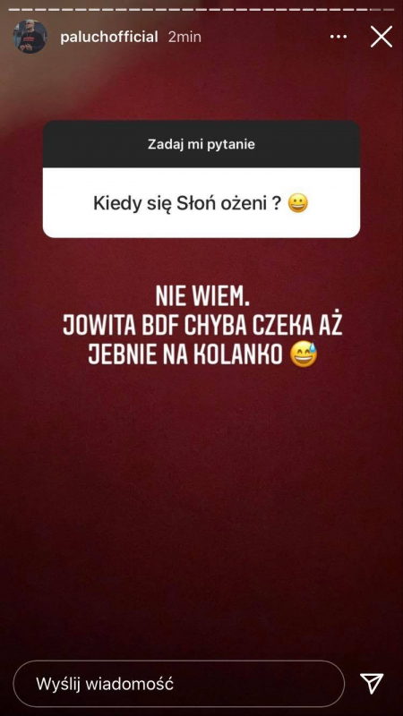Focus the "Wyślij wiadomość" message field
Image resolution: width=403 pixels, height=716 pixels.
pyautogui.click(x=178, y=684)
